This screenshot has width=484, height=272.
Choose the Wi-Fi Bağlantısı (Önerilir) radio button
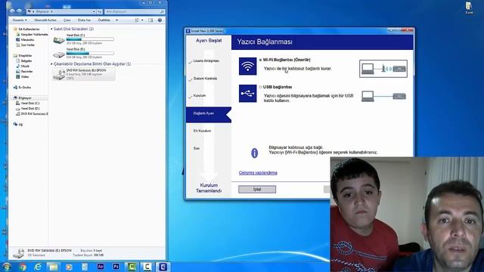coord(260,60)
